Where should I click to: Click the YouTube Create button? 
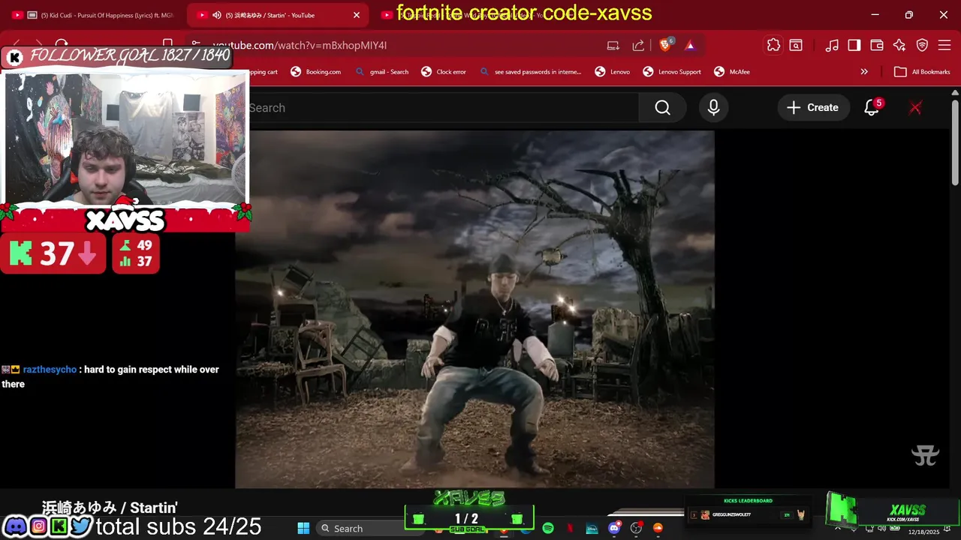click(813, 108)
